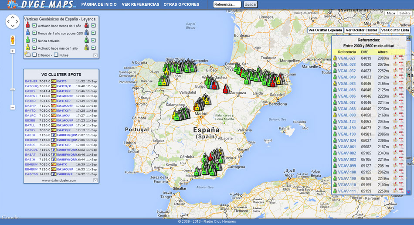Click the green marker icon beside VGAV-061
Screen dimensions: 414x225
335,147
